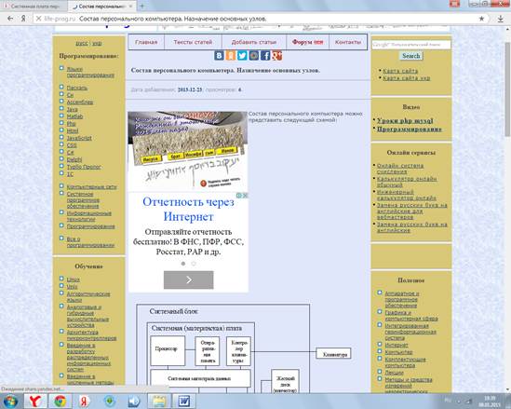
Task: Open the green download manager taskbar icon
Action: pyautogui.click(x=110, y=402)
